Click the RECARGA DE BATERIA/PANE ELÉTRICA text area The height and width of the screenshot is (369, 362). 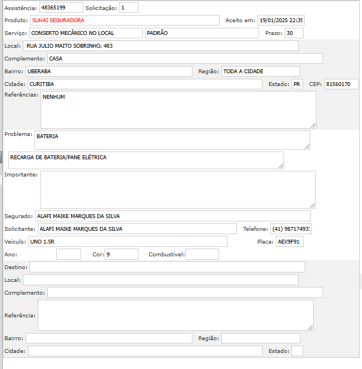pos(146,160)
